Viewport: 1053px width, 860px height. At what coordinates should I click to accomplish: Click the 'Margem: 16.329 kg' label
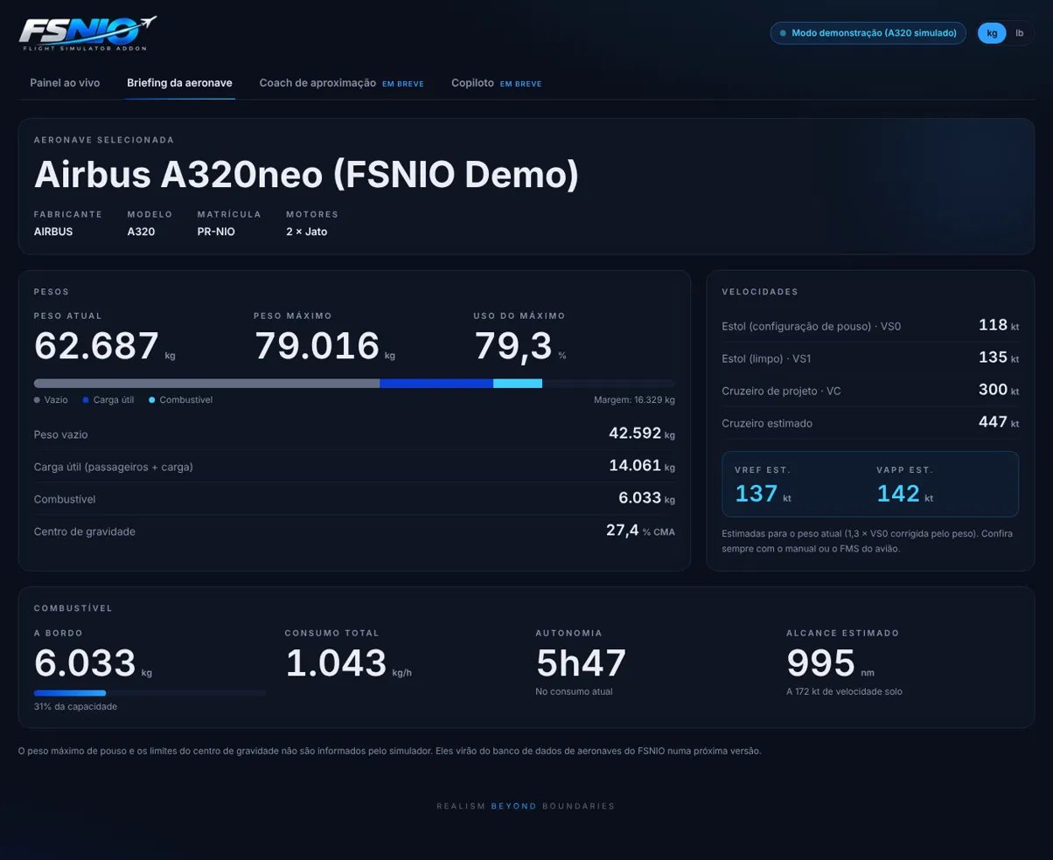click(x=634, y=400)
